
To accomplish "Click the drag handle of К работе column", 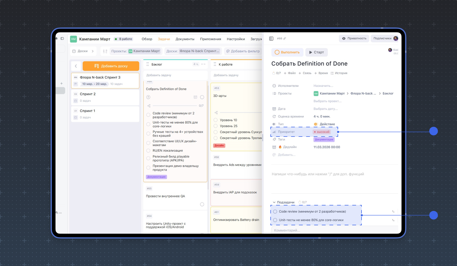I will click(215, 64).
